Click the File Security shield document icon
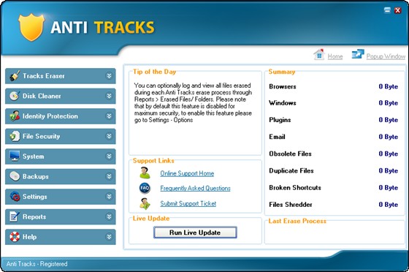The width and height of the screenshot is (409, 272). coord(15,136)
